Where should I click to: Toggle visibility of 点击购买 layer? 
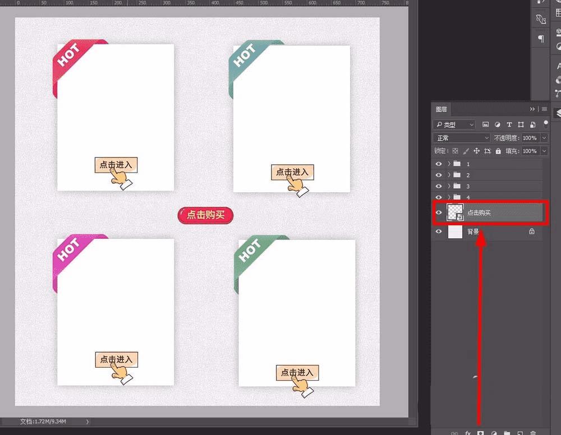[439, 212]
